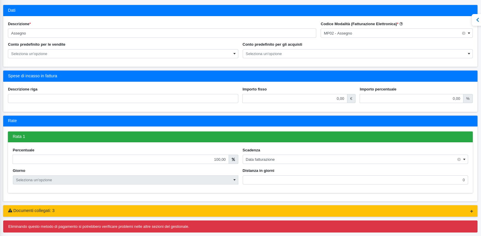Click the percent addon of Rata Percentuale
This screenshot has height=236, width=481.
click(233, 160)
